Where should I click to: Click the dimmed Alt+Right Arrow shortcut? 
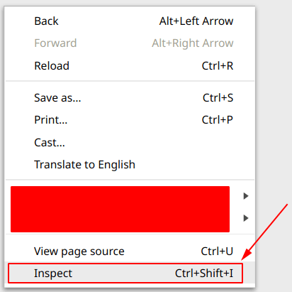(193, 43)
